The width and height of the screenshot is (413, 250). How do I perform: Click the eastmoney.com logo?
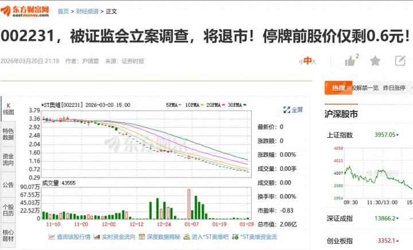(25, 11)
